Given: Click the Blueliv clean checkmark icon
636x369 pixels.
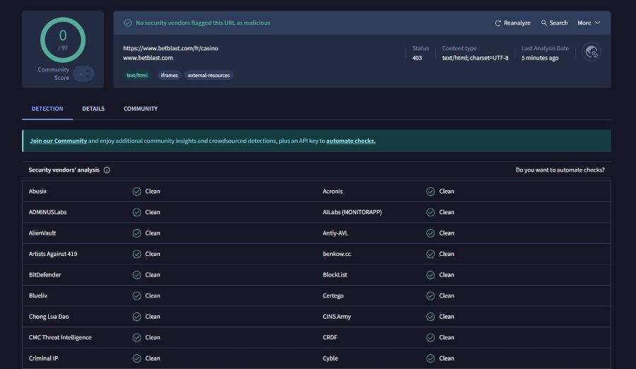Looking at the screenshot, I should (x=136, y=296).
